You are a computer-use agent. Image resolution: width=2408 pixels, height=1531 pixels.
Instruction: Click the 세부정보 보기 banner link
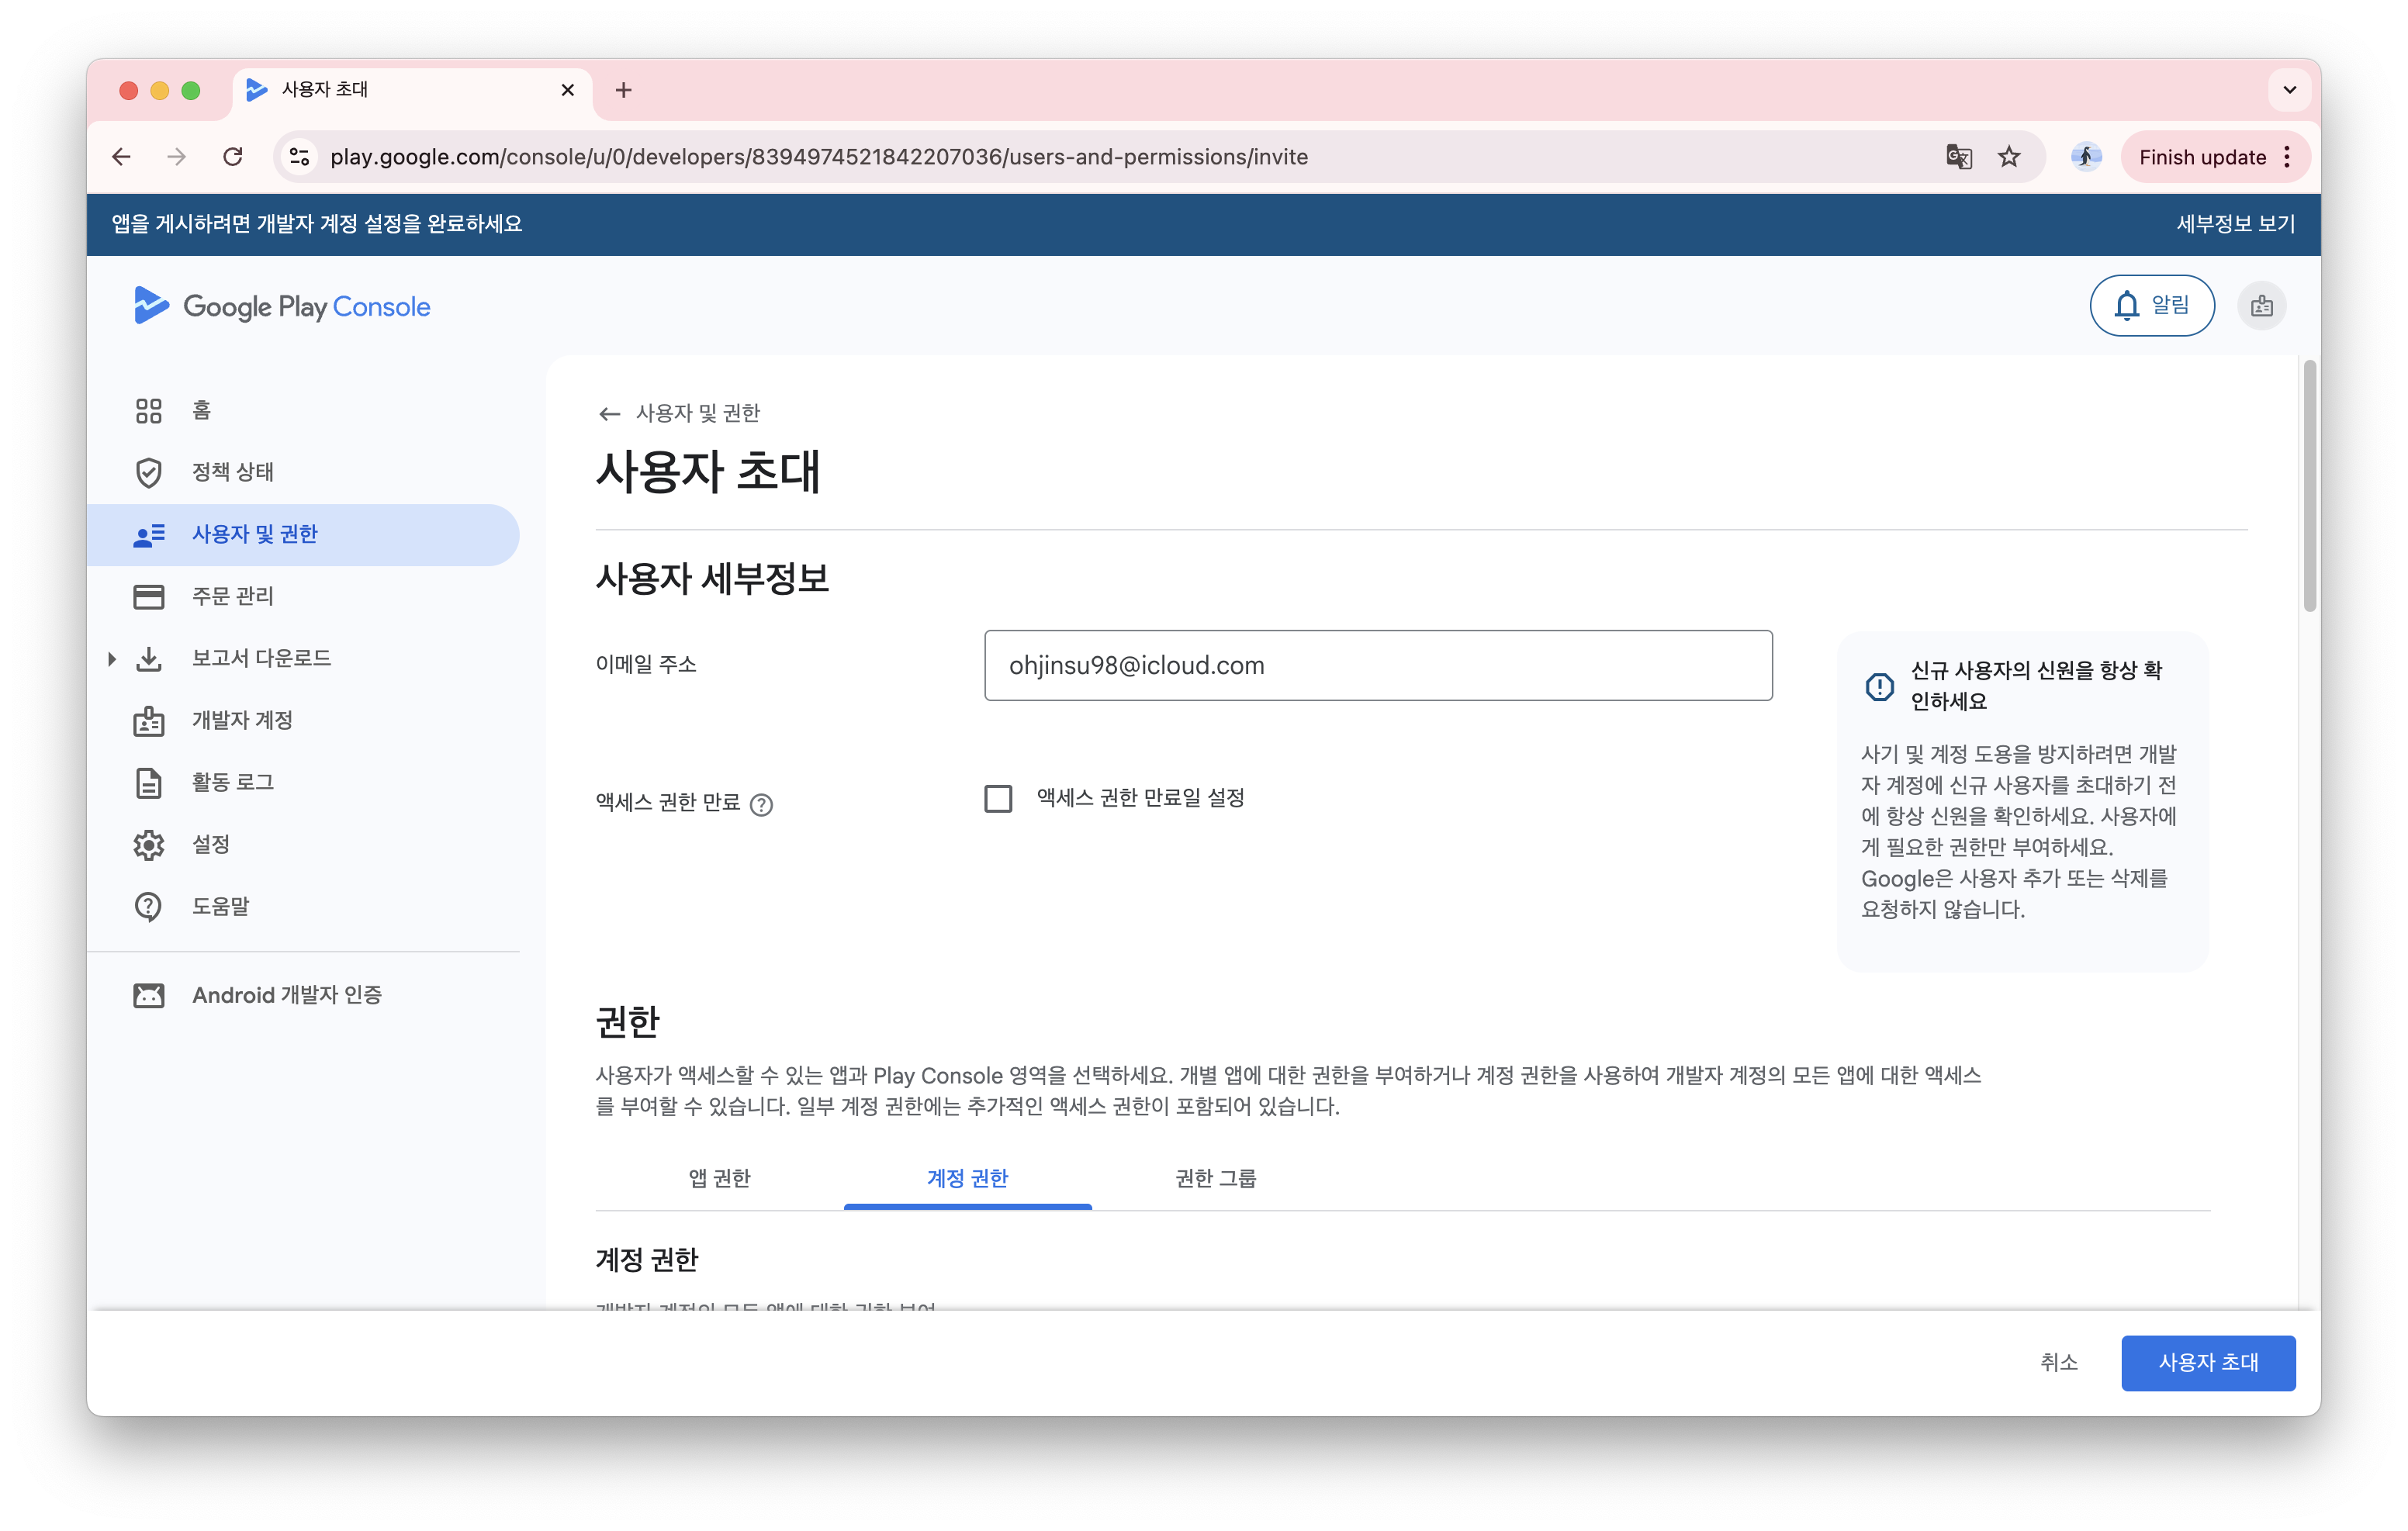(x=2235, y=224)
